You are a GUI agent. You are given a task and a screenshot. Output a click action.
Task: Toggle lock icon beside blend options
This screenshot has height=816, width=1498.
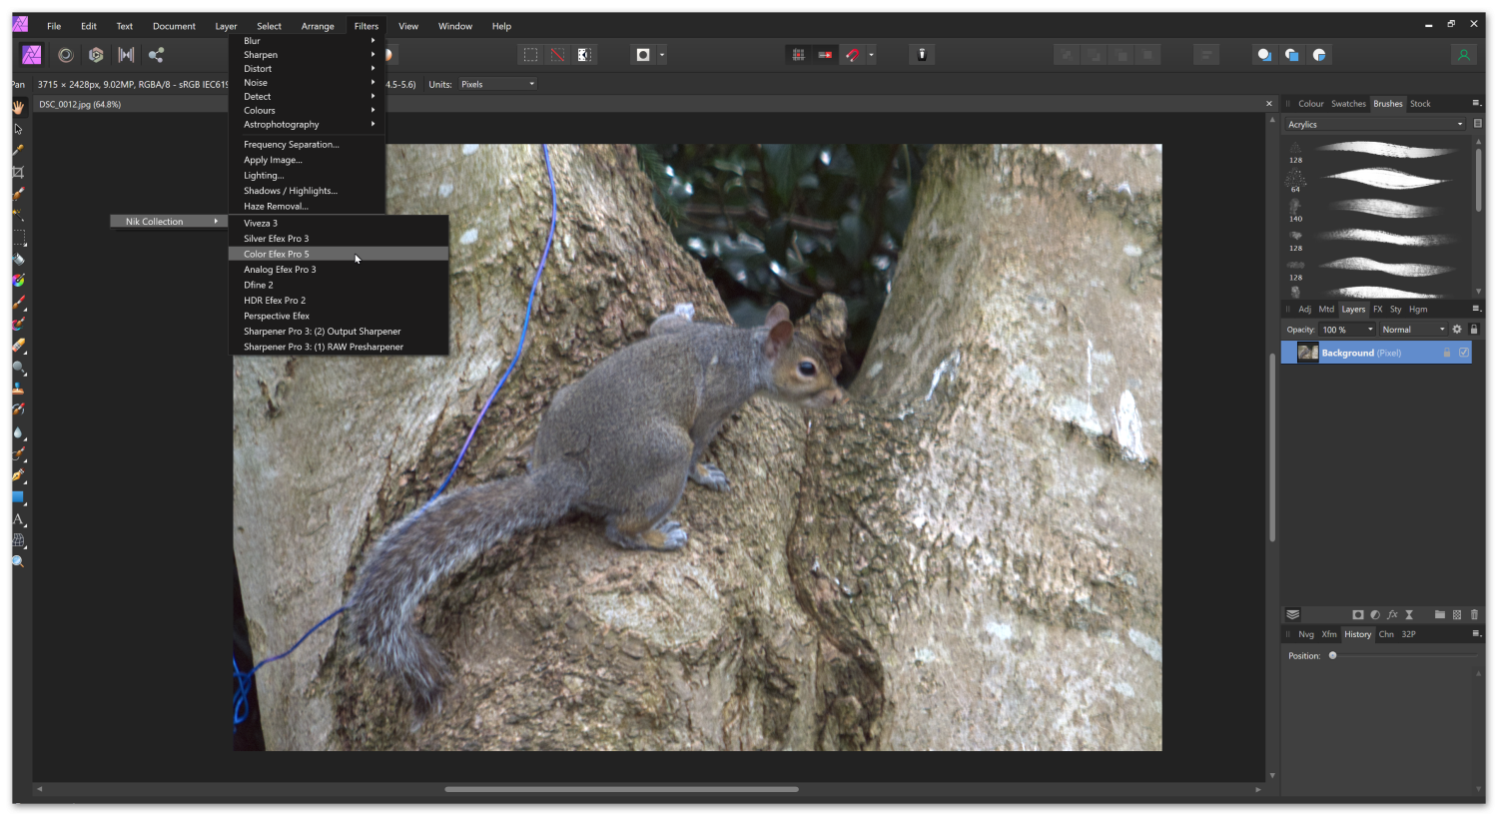tap(1474, 330)
